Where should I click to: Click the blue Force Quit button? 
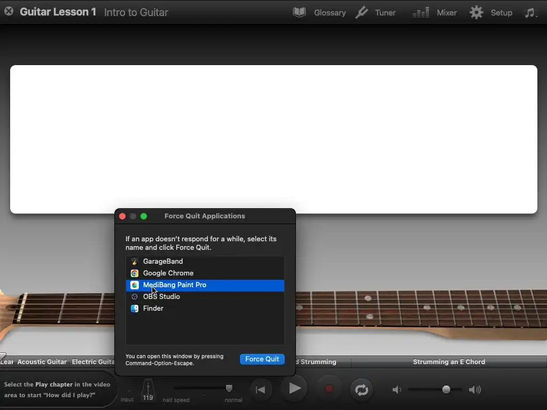[262, 359]
